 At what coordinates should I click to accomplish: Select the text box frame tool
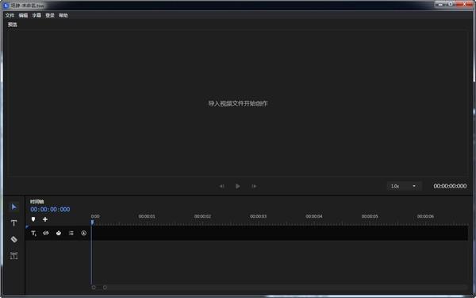click(13, 256)
